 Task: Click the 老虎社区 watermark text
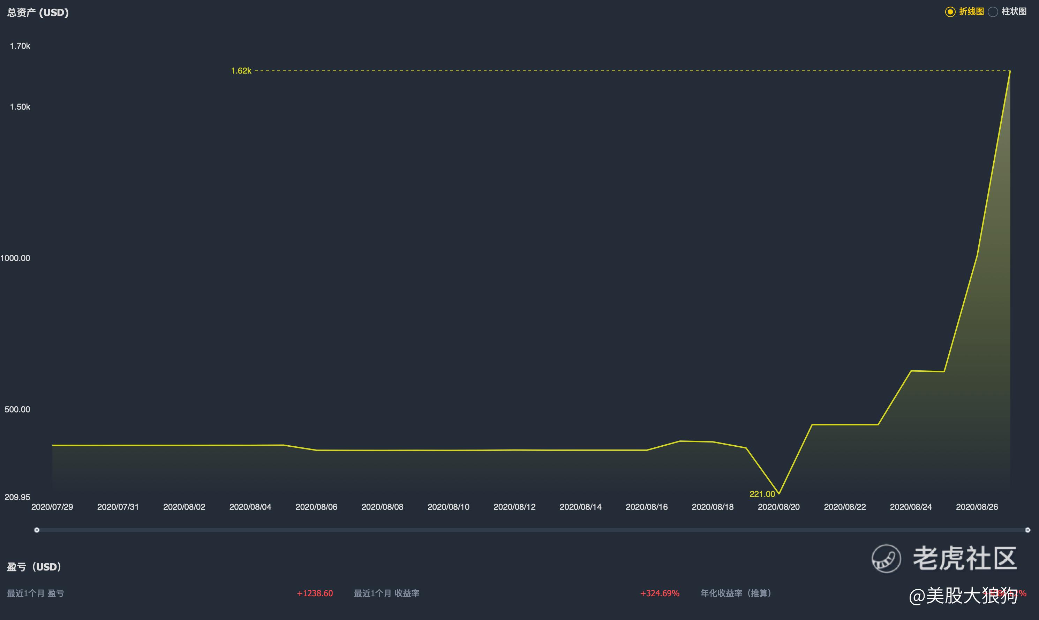(965, 558)
